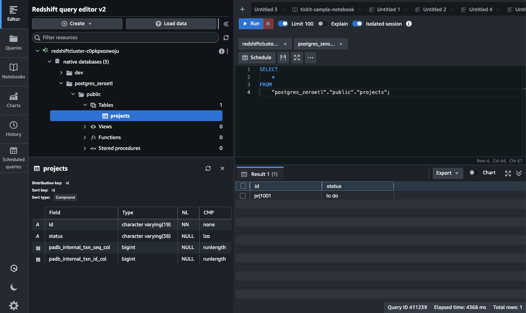The height and width of the screenshot is (313, 526).
Task: Collapse the postgres_zeroetl folder
Action: [61, 84]
